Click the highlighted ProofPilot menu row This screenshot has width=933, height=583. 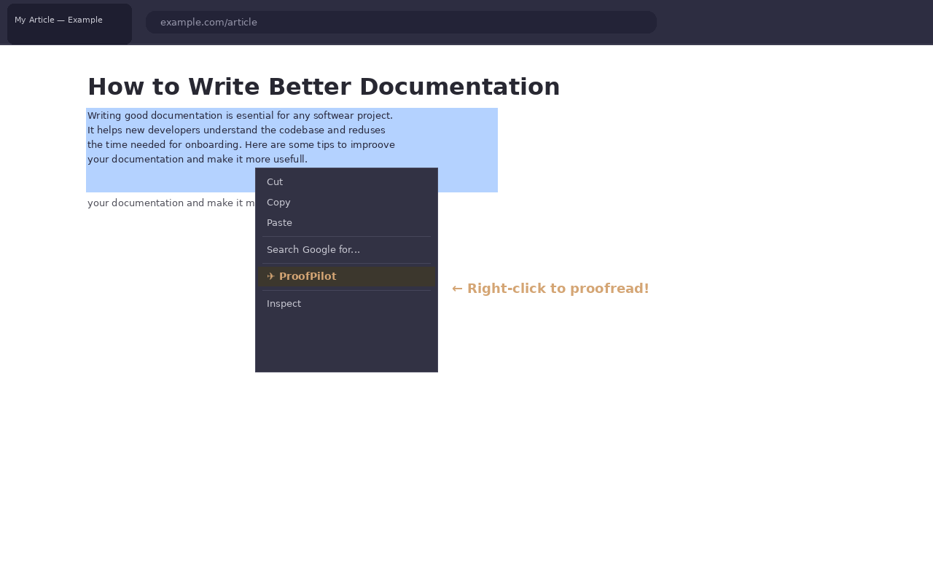coord(346,276)
